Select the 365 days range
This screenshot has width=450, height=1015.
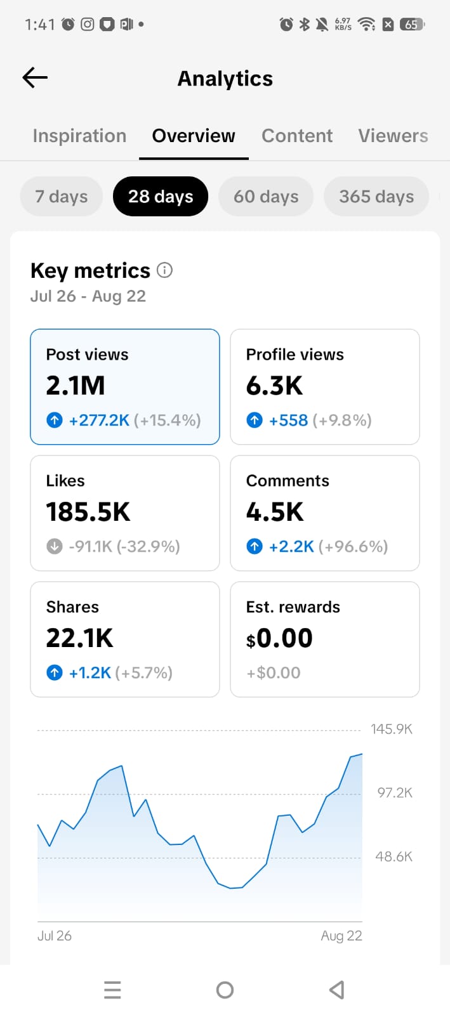[376, 197]
